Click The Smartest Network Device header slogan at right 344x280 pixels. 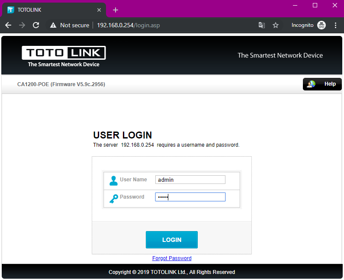280,55
